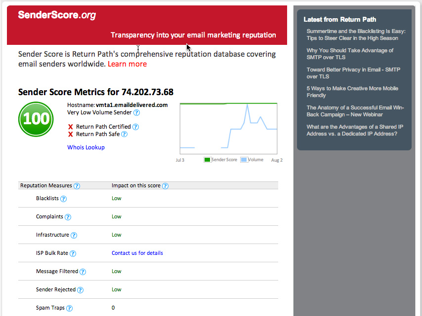This screenshot has width=422, height=316.
Task: Show help tooltip for Complaints
Action: pos(68,217)
